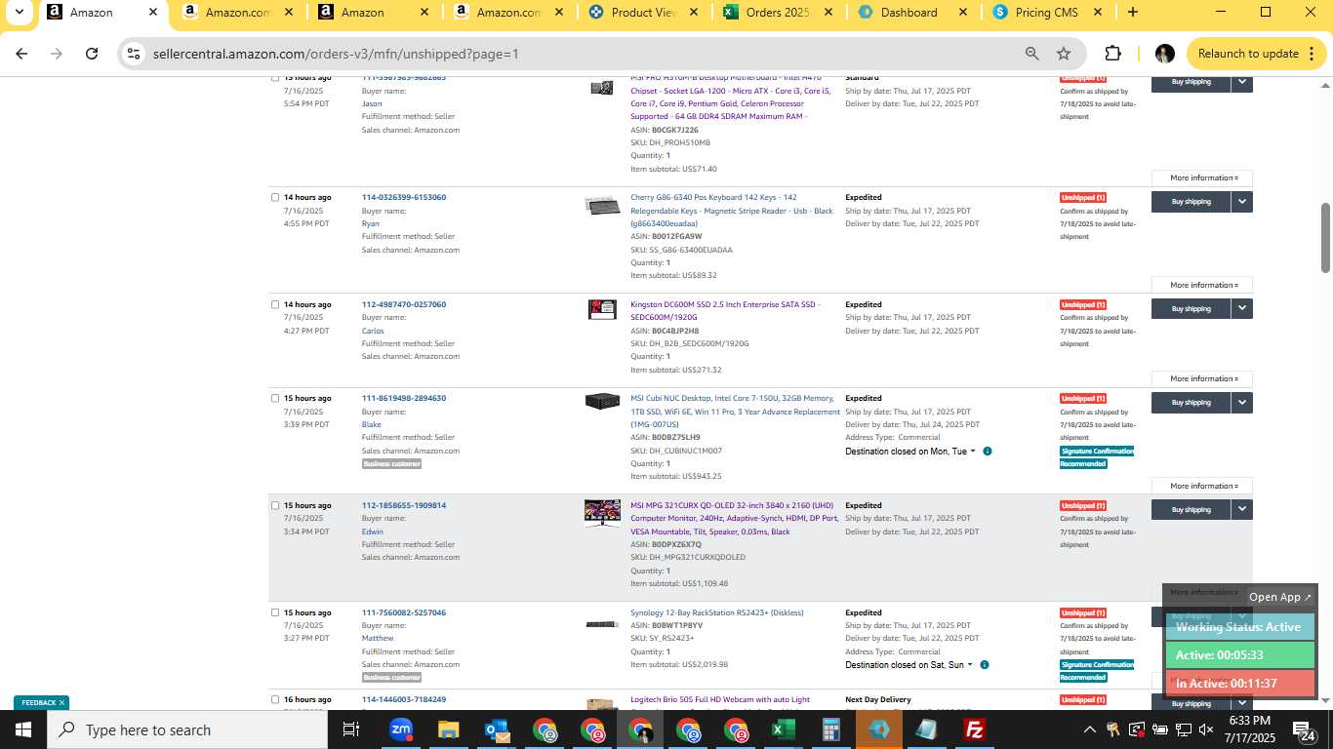Screen dimensions: 1333x749
Task: Click Relaunch to update button
Action: [1256, 54]
